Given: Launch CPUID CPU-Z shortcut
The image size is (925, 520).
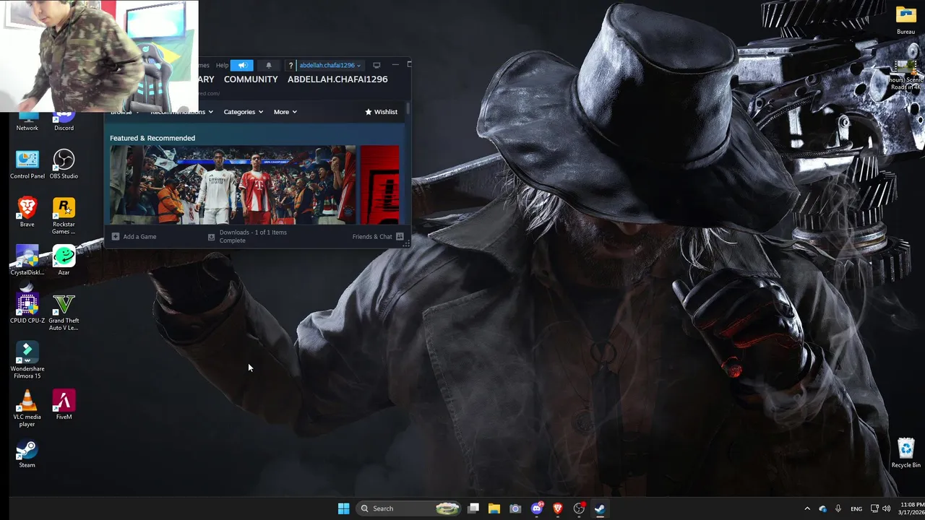Looking at the screenshot, I should (27, 308).
